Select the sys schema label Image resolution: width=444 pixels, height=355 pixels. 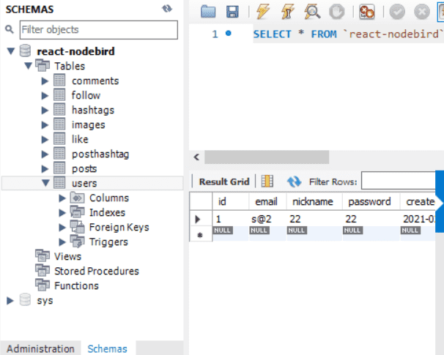(x=45, y=300)
